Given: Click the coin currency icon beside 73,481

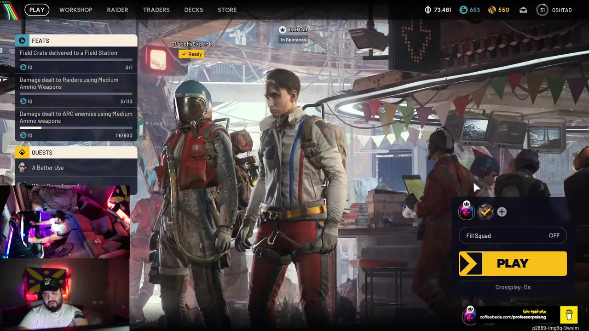Looking at the screenshot, I should (x=427, y=10).
